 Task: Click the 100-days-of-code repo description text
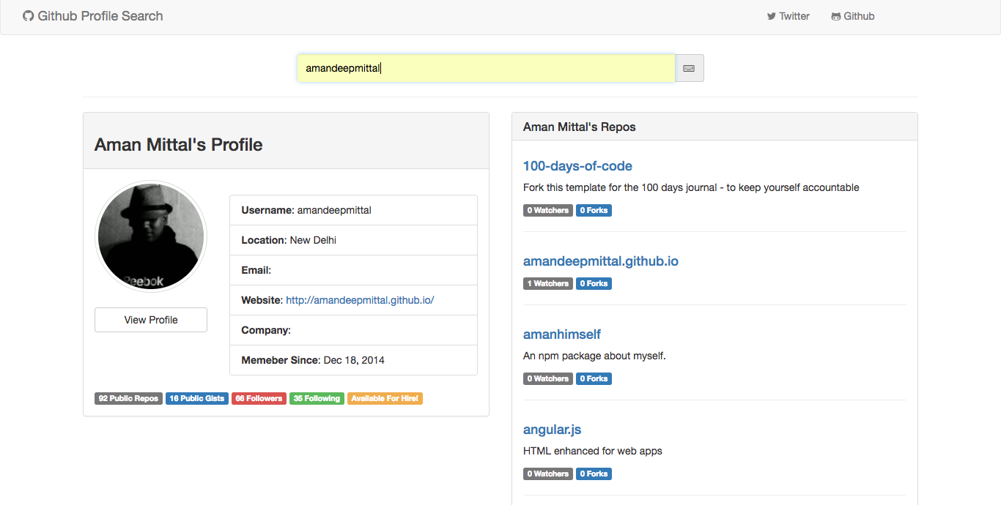(x=691, y=187)
